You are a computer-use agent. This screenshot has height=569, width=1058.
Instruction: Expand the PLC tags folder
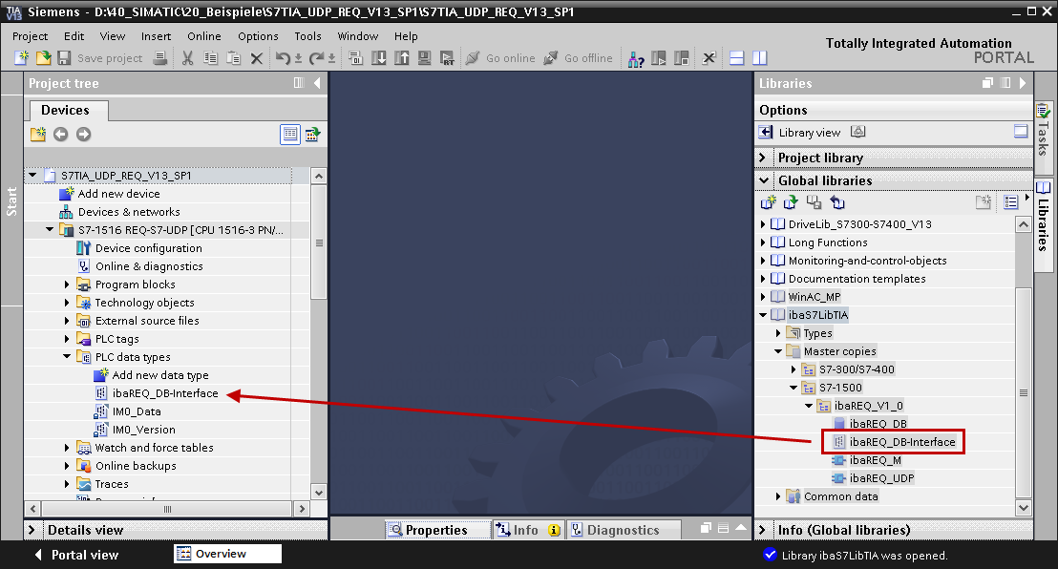tap(67, 339)
